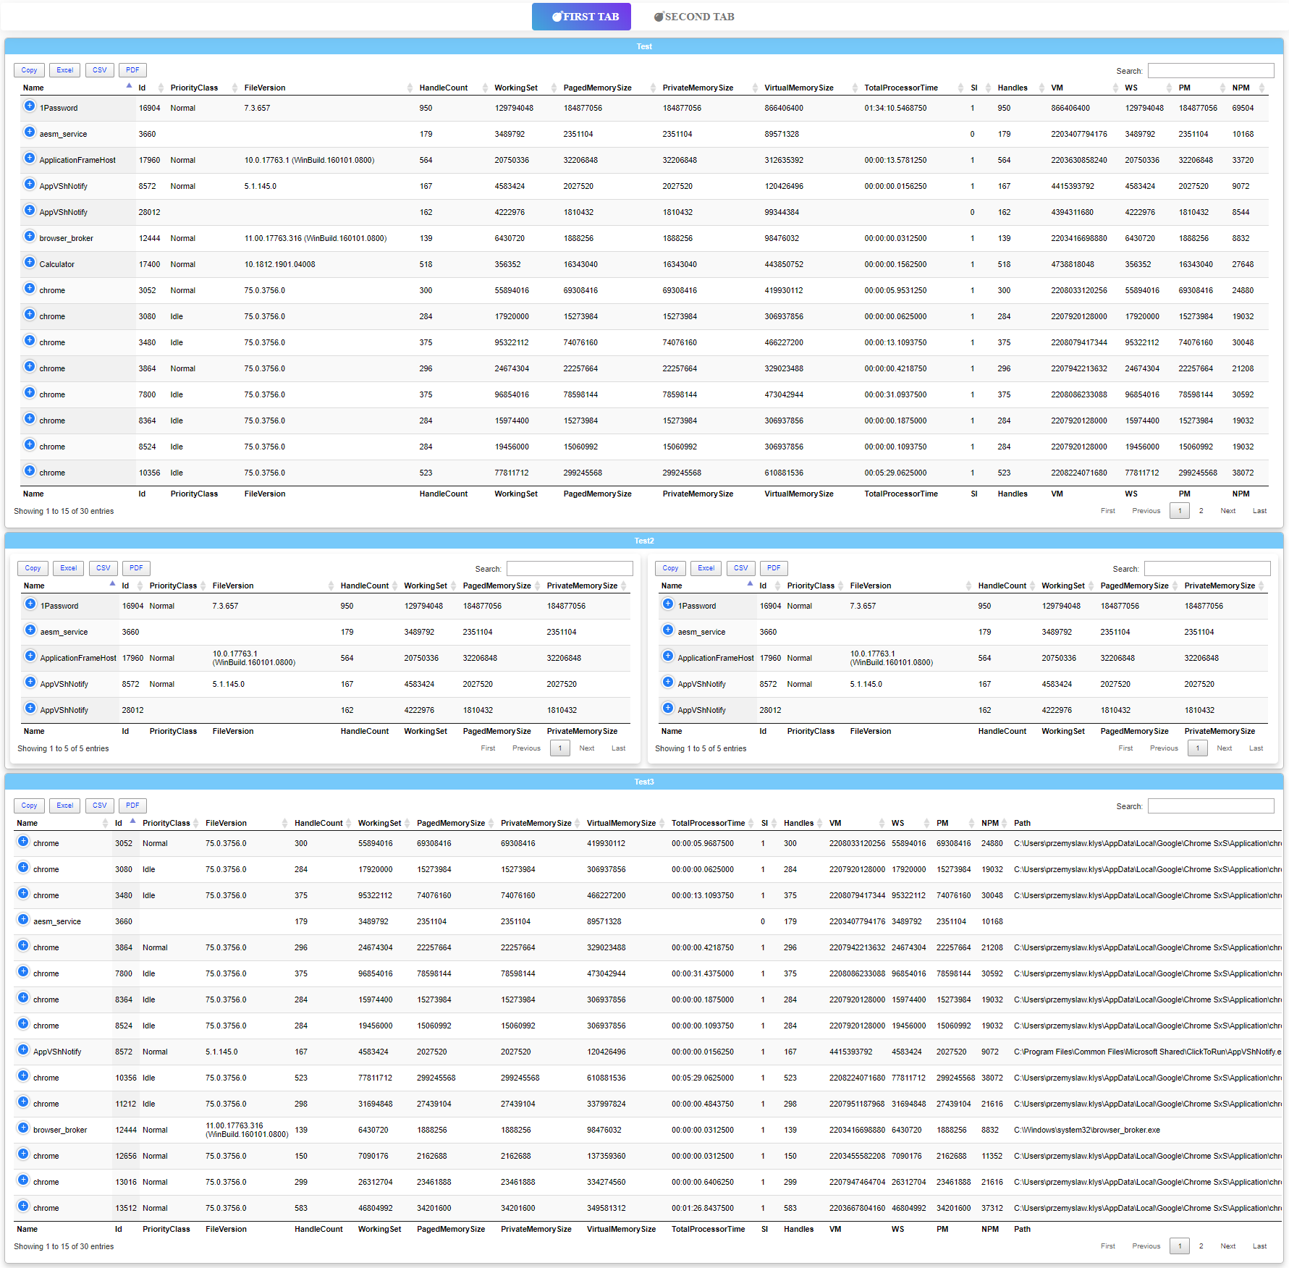This screenshot has width=1289, height=1268.
Task: Expand the Calculator row details
Action: [30, 263]
